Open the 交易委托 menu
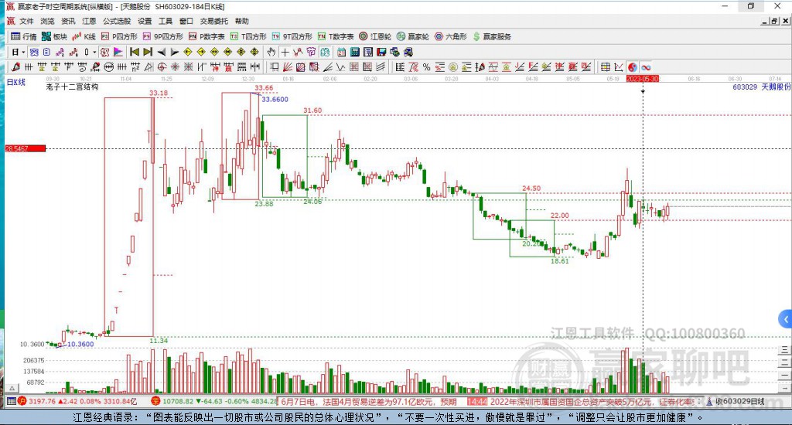The width and height of the screenshot is (792, 425). pos(213,21)
